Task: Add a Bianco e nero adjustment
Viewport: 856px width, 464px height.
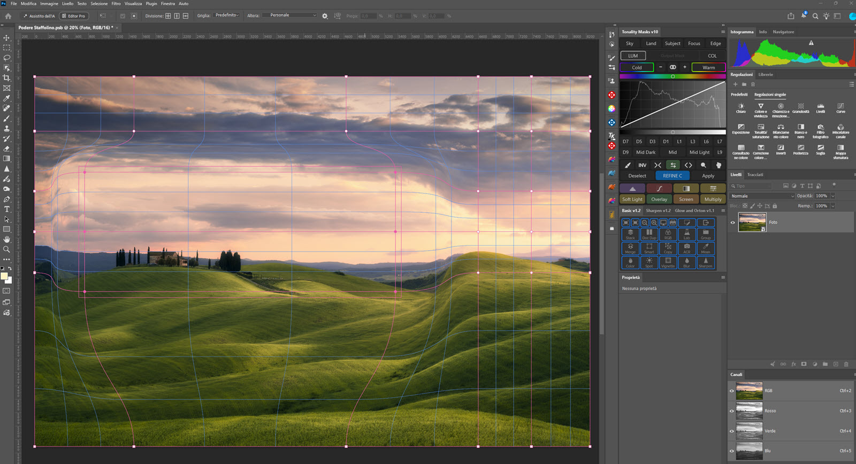Action: point(801,130)
